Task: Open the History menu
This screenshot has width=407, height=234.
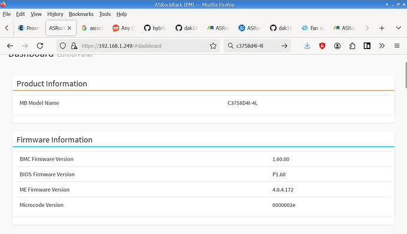Action: pyautogui.click(x=55, y=14)
